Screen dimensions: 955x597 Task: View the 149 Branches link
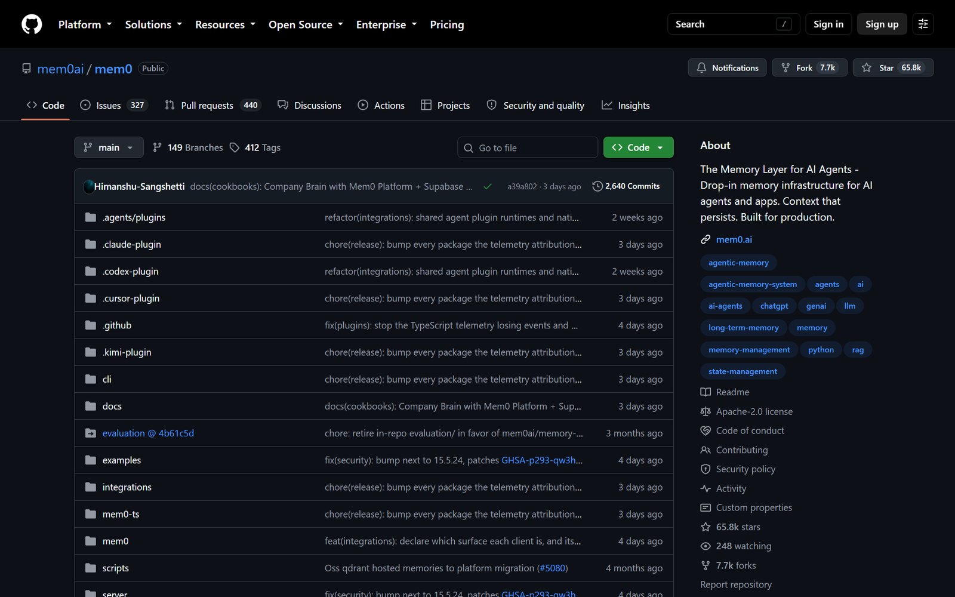[187, 147]
